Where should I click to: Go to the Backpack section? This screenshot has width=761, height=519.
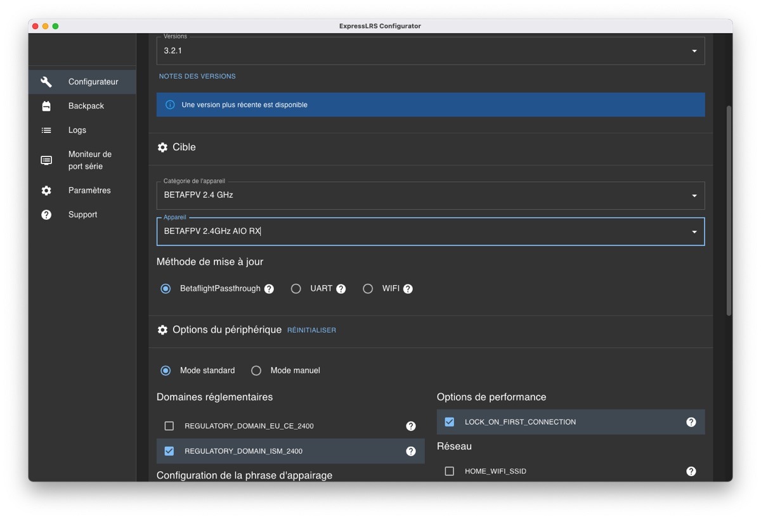click(82, 106)
